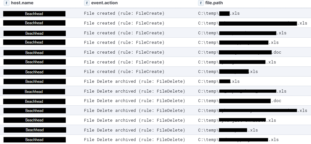
Task: Select the host.name column header label
Action: point(22,3)
